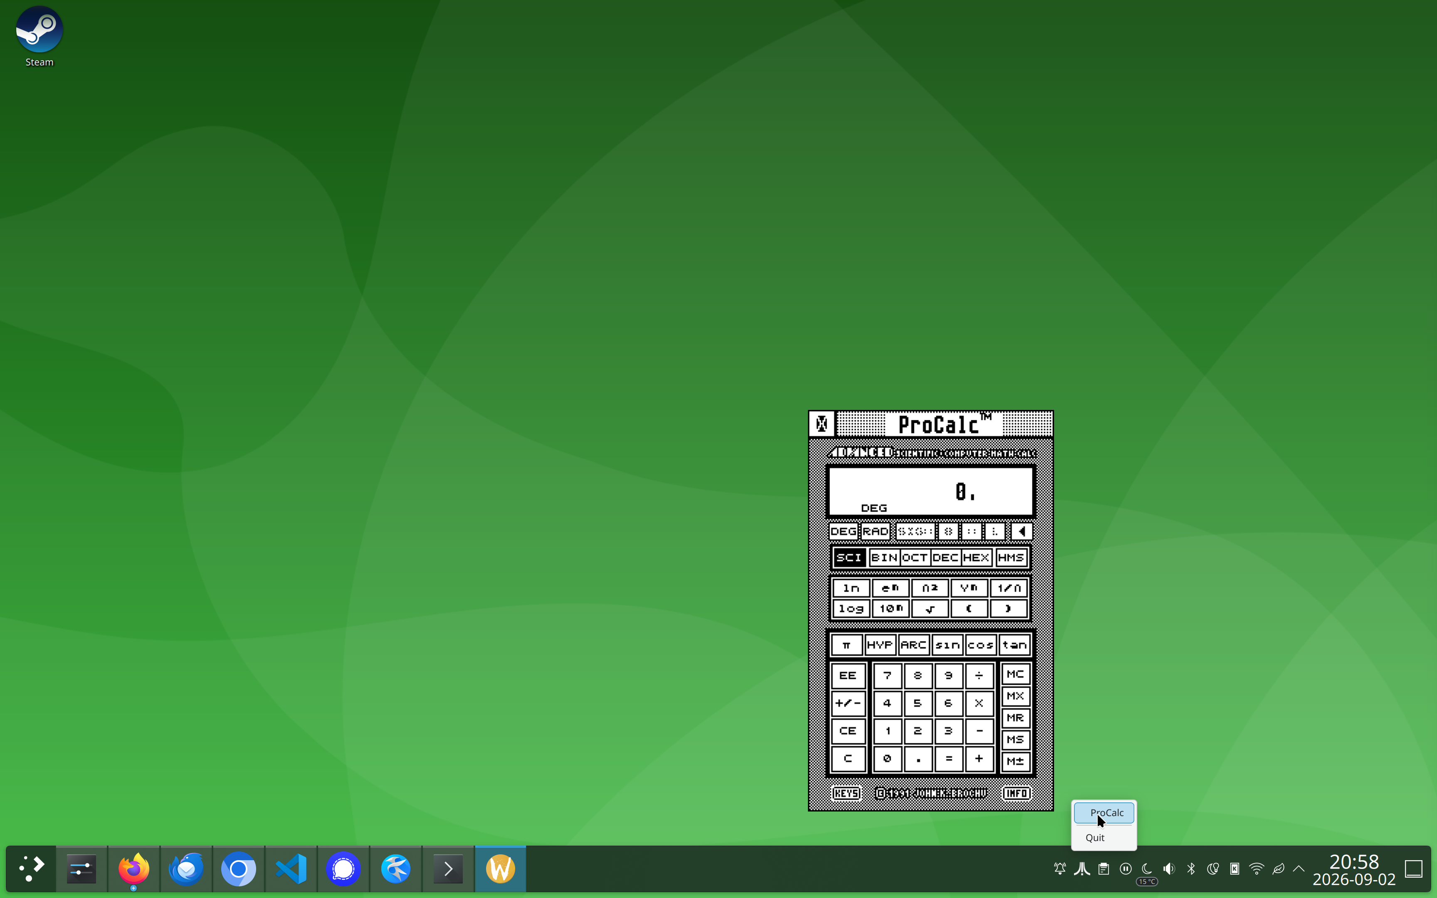This screenshot has width=1437, height=898.
Task: Select SCI number mode
Action: coord(849,558)
